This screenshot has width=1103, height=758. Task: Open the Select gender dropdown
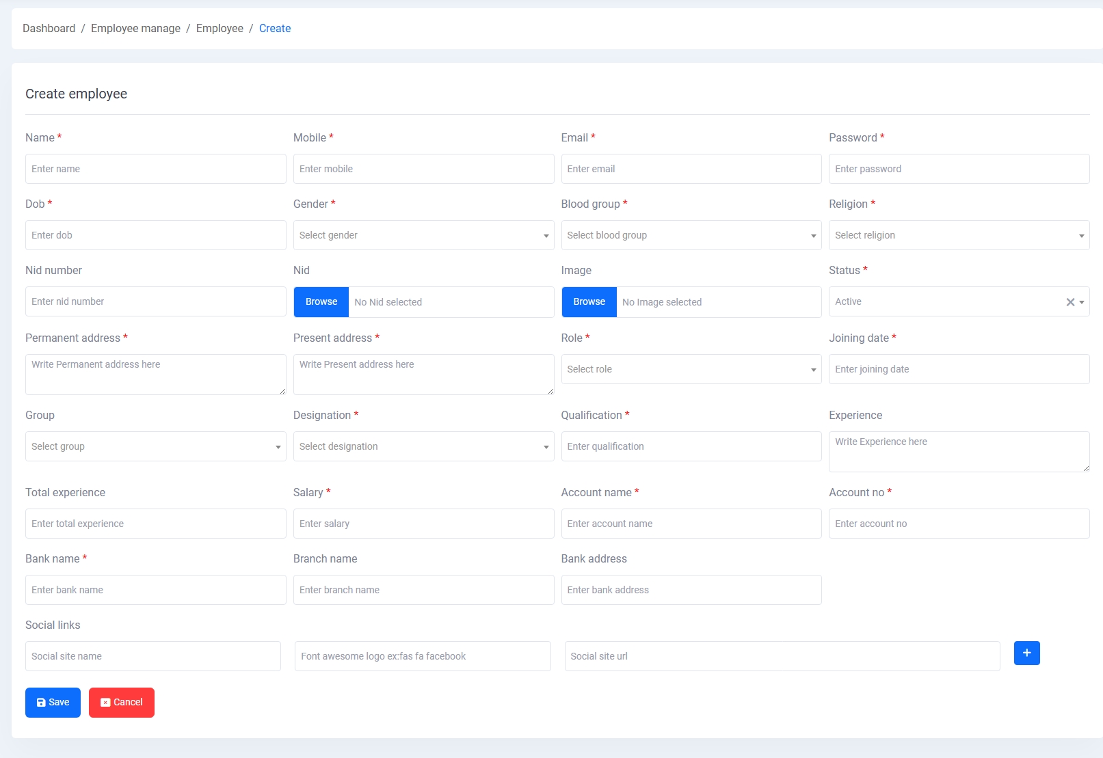[423, 235]
